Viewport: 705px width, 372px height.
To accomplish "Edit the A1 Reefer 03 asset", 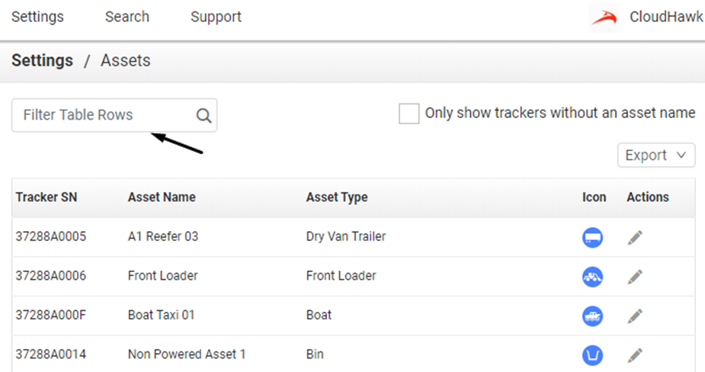I will pos(635,238).
